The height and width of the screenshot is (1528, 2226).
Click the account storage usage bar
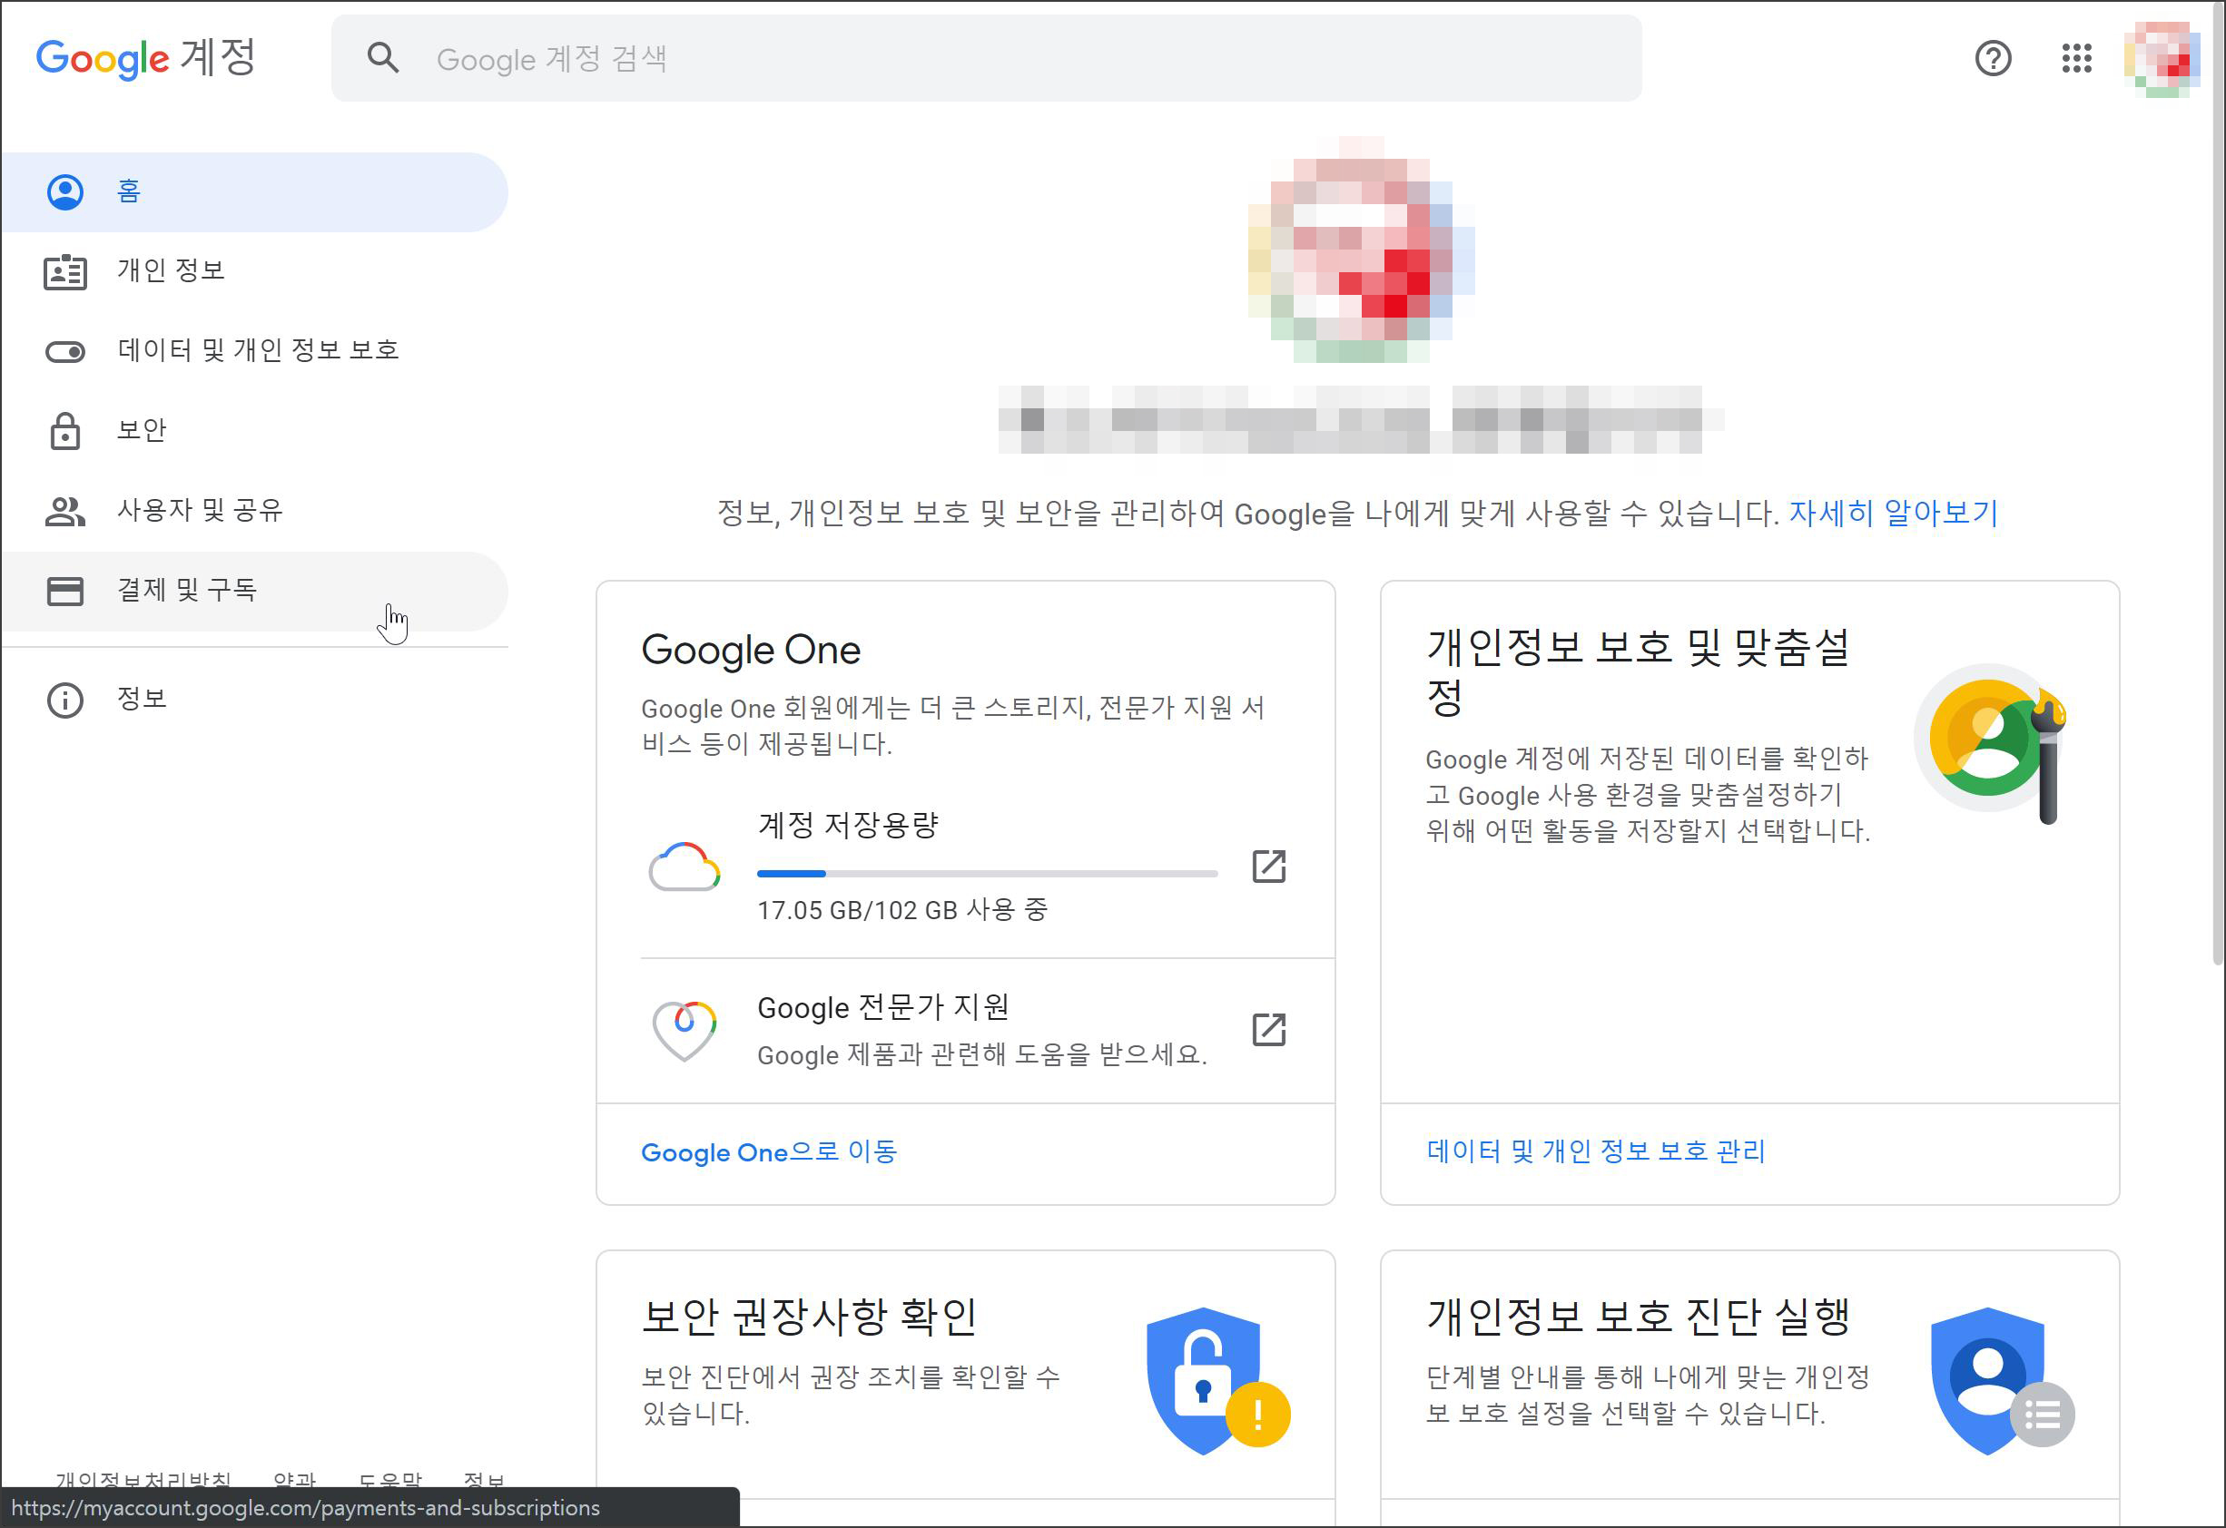point(987,874)
